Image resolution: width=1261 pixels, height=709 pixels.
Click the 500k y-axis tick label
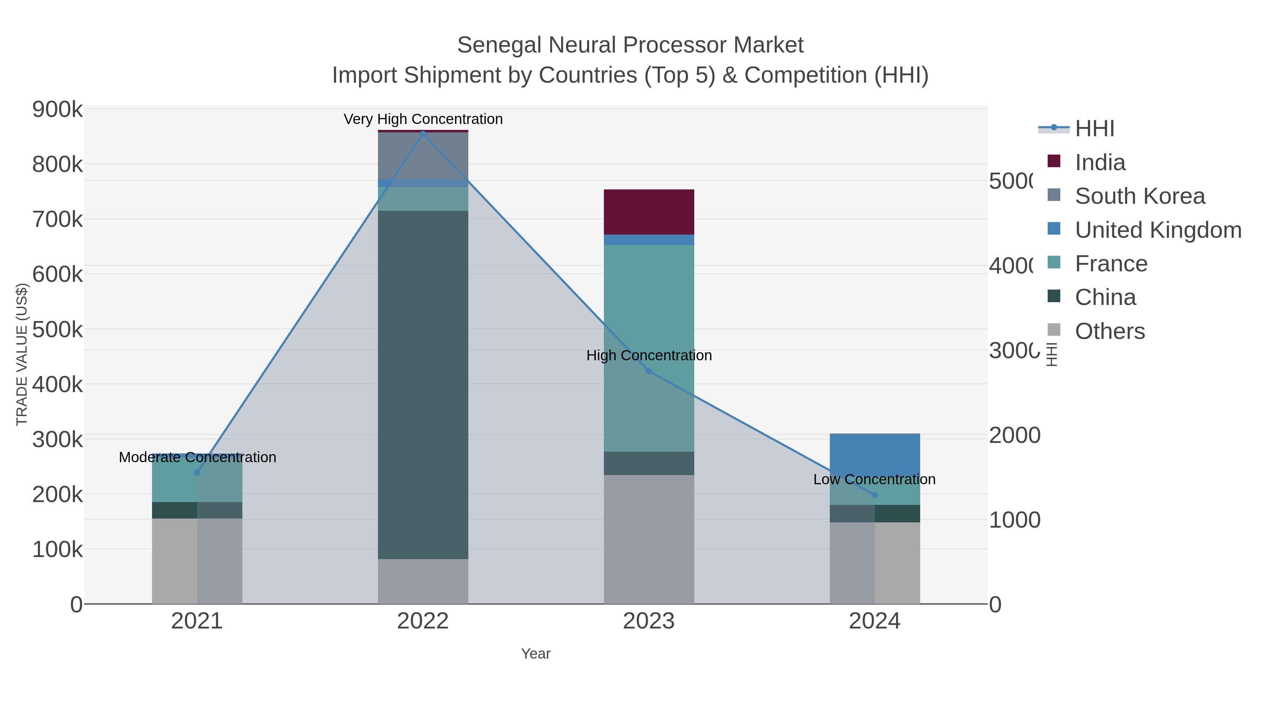57,329
